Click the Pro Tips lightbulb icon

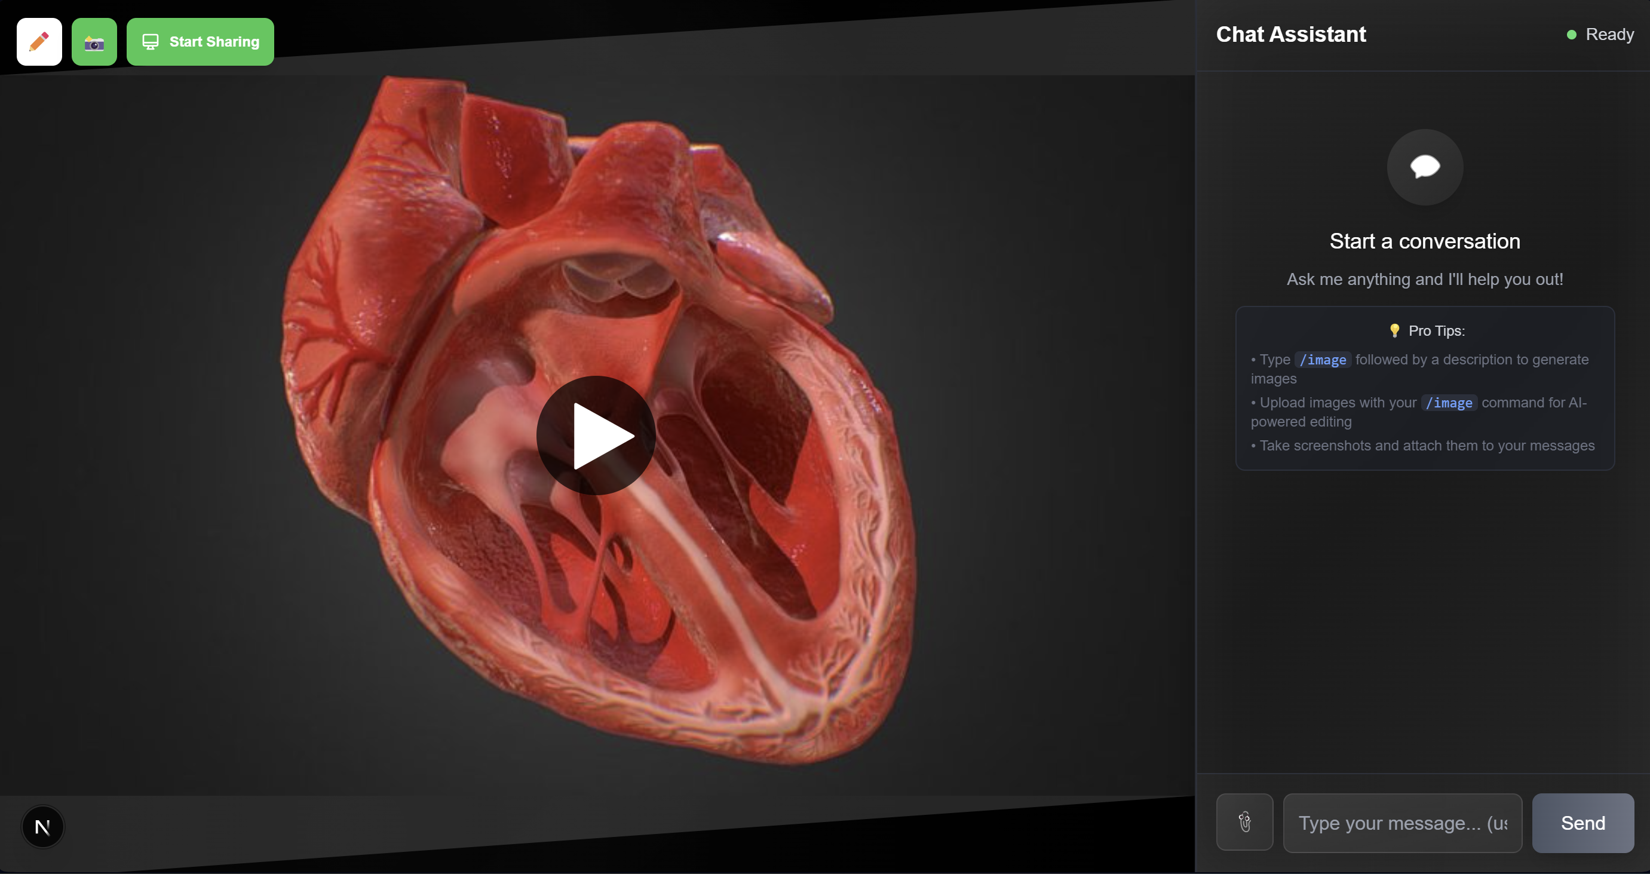point(1394,330)
